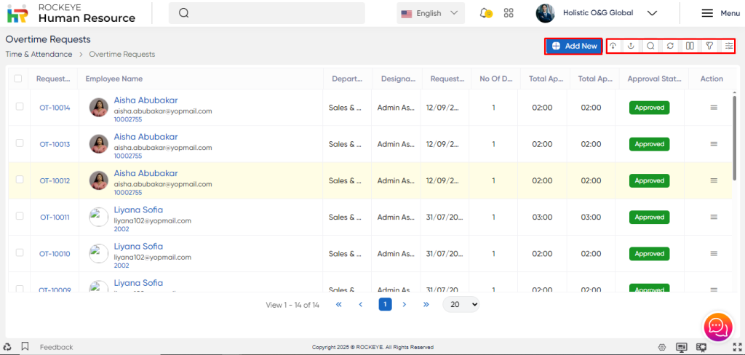Click the refresh list icon
Image resolution: width=745 pixels, height=355 pixels.
tap(670, 46)
